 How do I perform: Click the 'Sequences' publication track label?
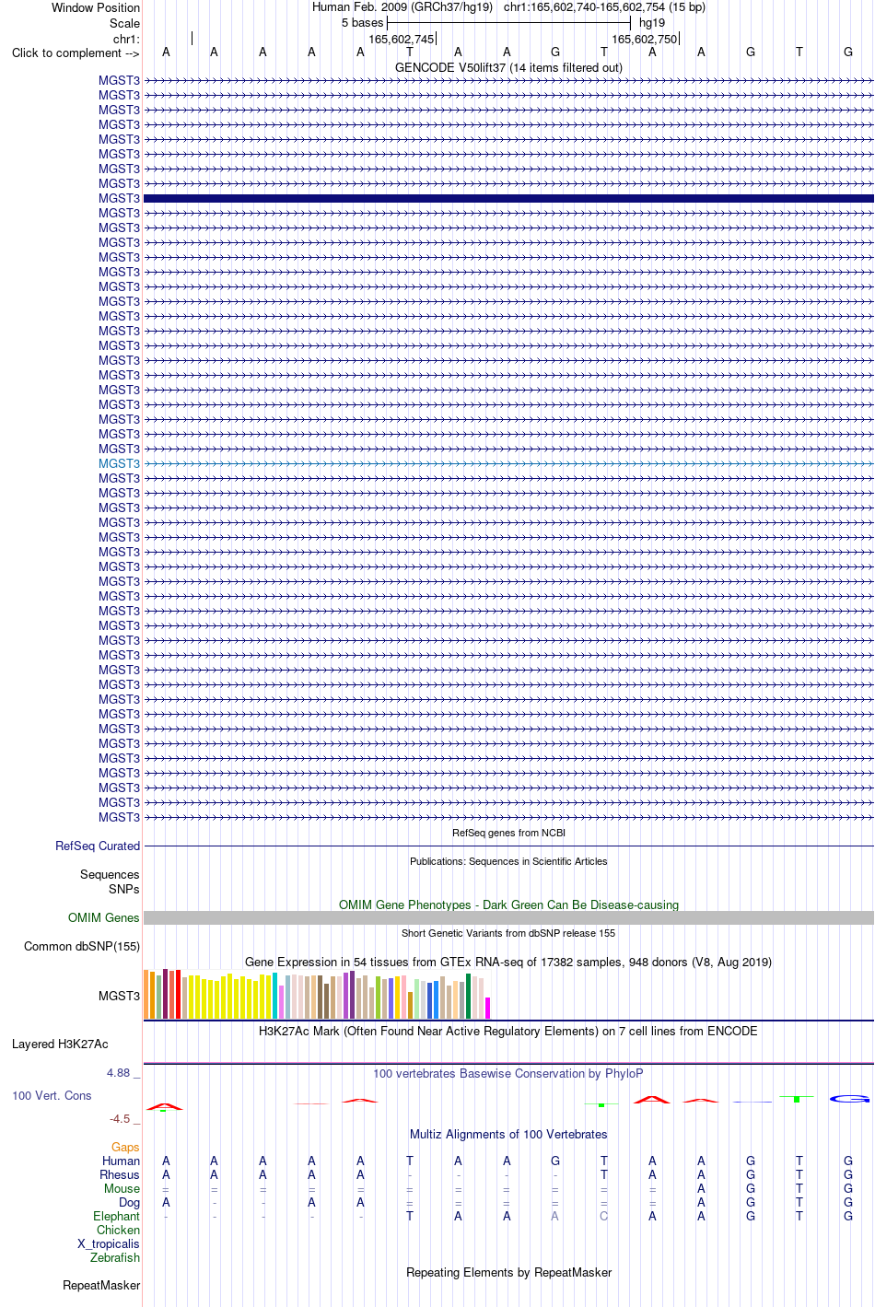110,874
